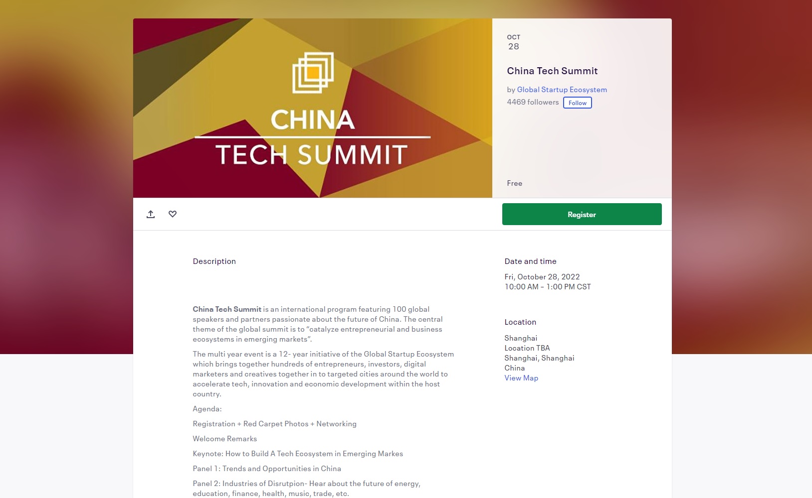The image size is (812, 498).
Task: Click the Free price label
Action: 514,183
